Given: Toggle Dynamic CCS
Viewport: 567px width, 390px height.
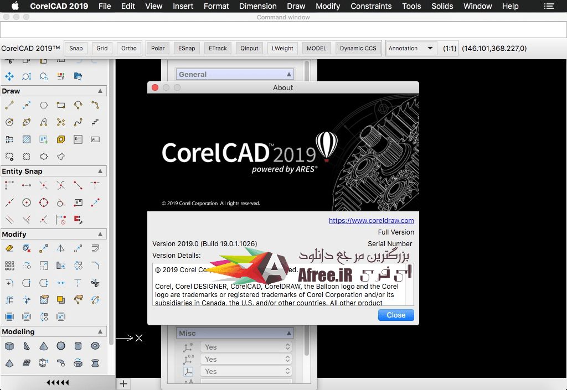Looking at the screenshot, I should tap(358, 48).
